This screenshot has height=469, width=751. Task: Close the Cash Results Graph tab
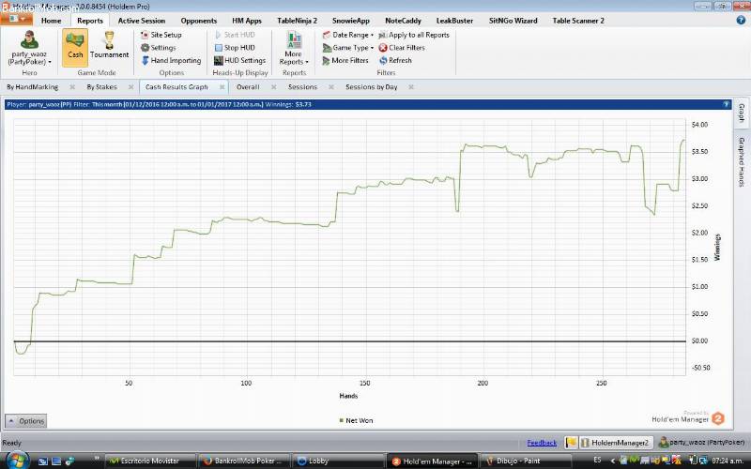(222, 86)
